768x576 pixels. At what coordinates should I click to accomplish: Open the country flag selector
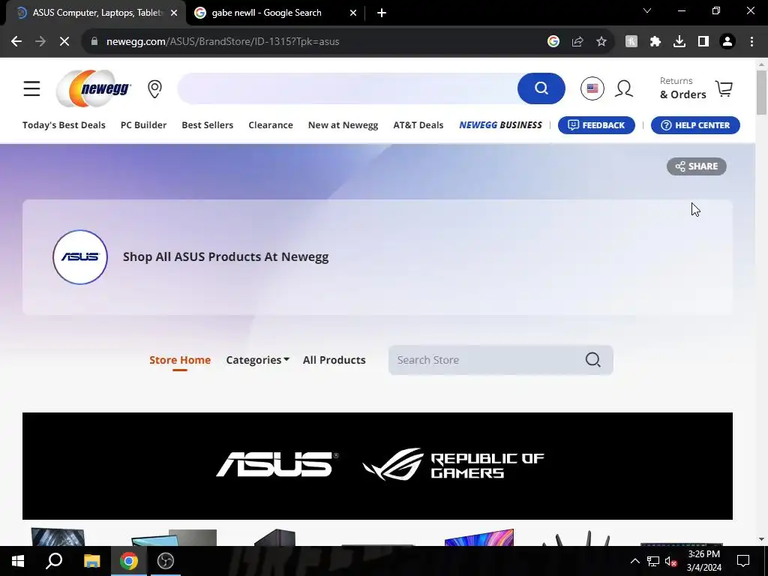click(592, 88)
